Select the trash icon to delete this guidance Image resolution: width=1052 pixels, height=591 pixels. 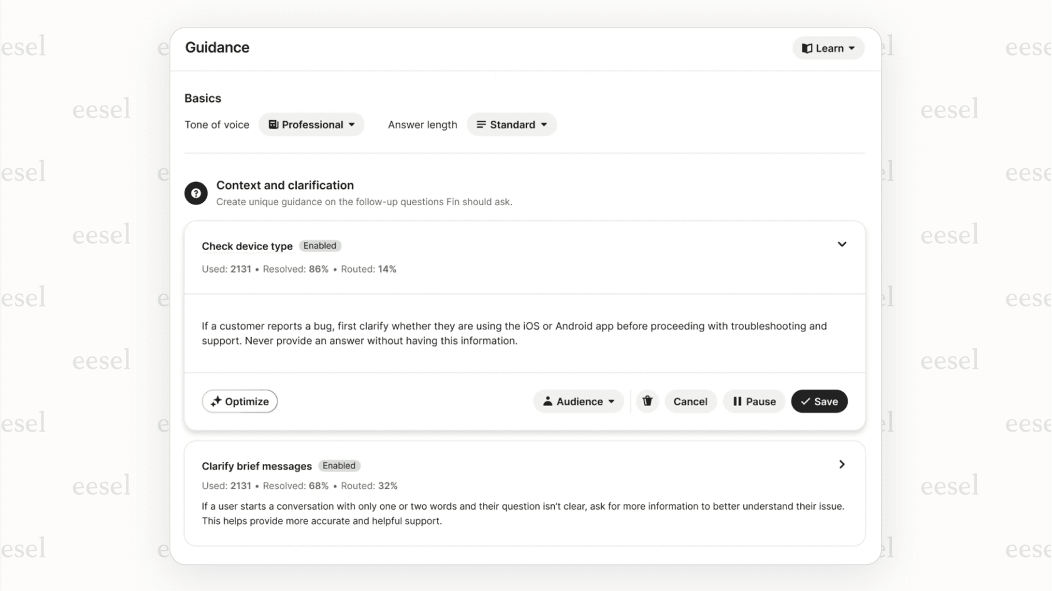[647, 401]
